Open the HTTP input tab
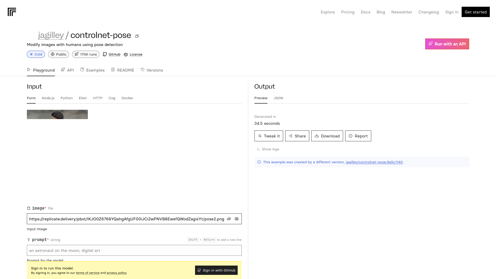This screenshot has height=279, width=496. coord(98,98)
